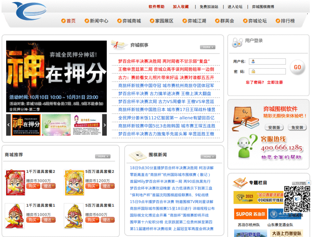316x237 pixels.
Task: Open headline 梦百合杯半决赛决胜局 两对局者不甘示弱
Action: [x=164, y=61]
